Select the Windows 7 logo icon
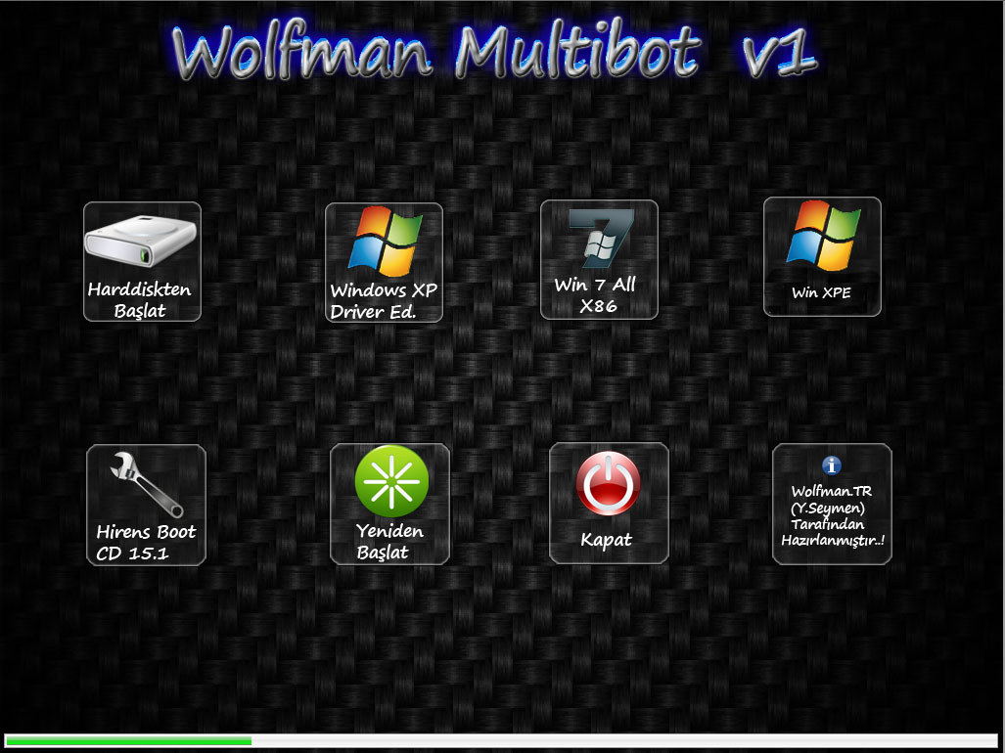 [599, 240]
